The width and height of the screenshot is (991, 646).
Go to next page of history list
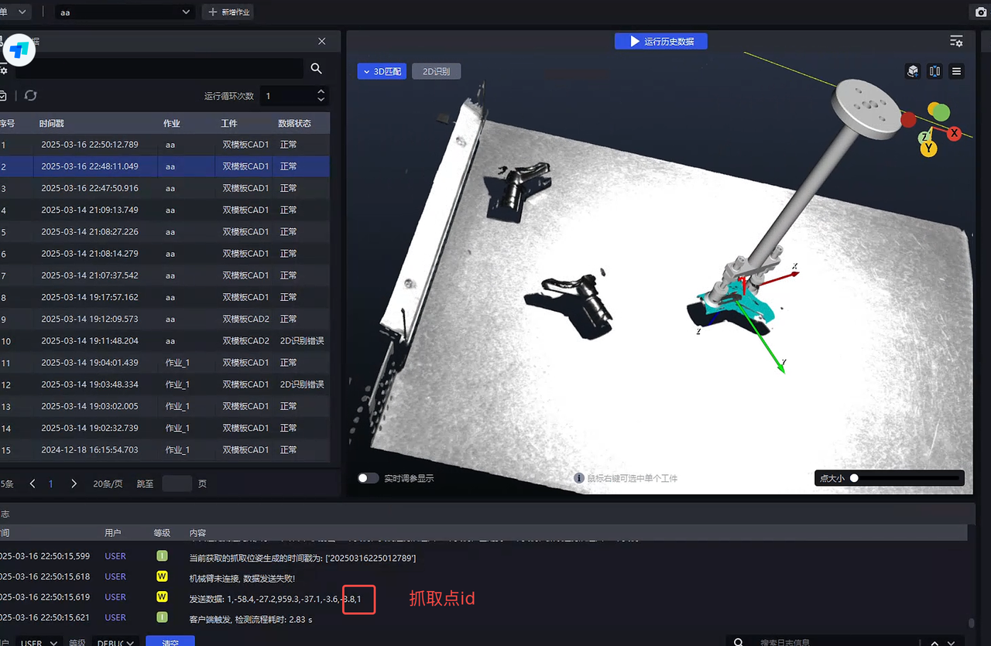click(74, 484)
